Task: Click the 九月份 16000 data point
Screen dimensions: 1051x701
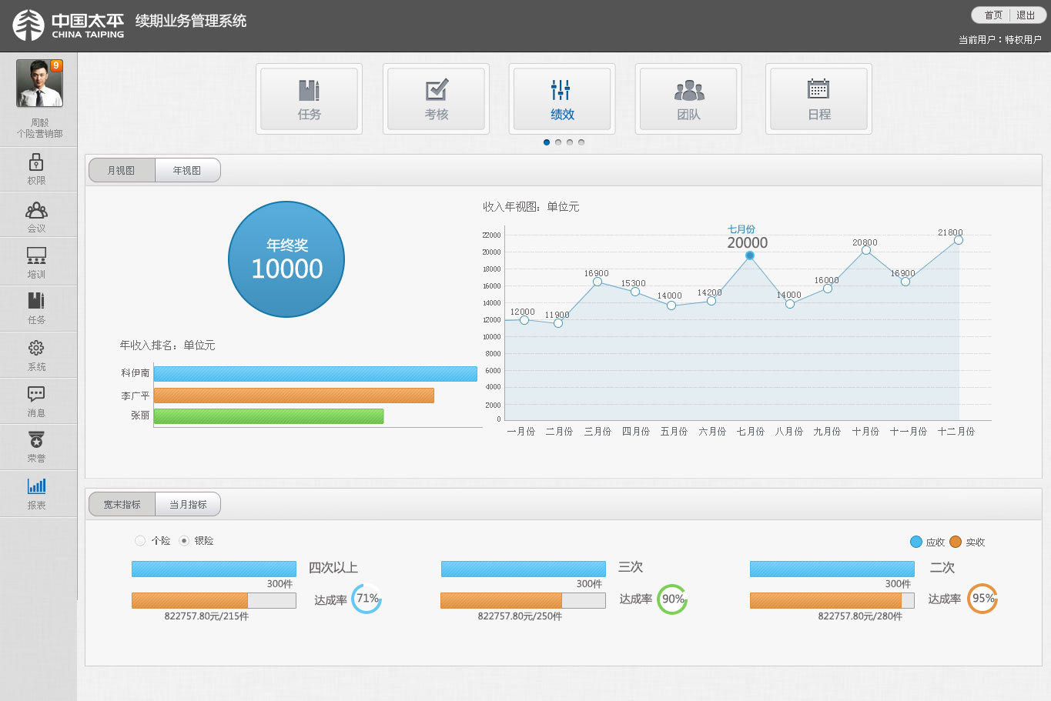Action: (828, 289)
